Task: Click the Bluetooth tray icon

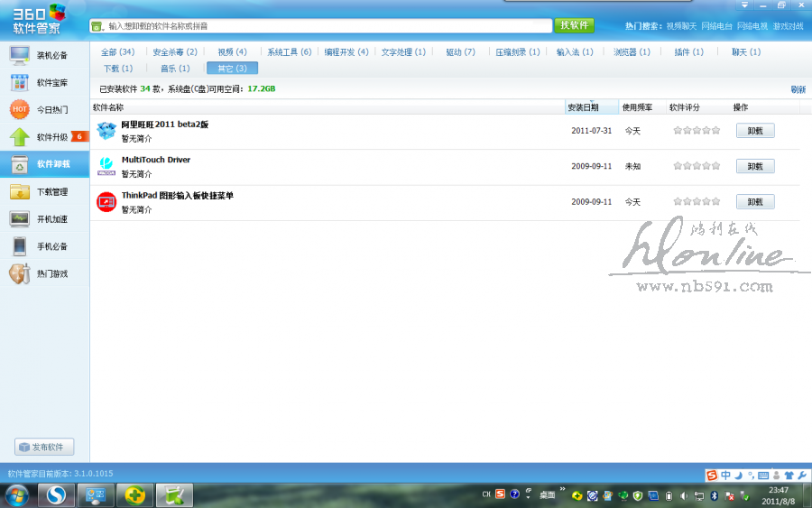Action: tap(714, 495)
